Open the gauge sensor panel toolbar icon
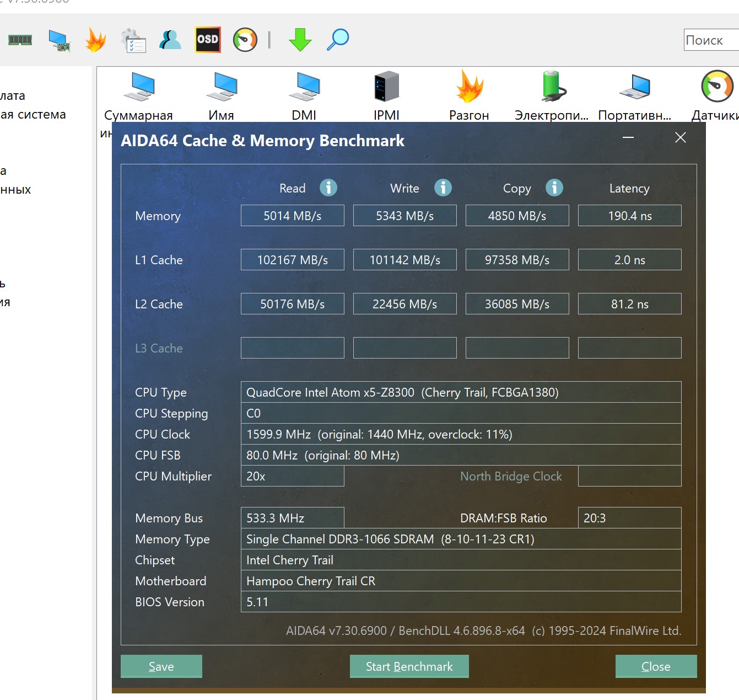The image size is (739, 700). [x=245, y=40]
